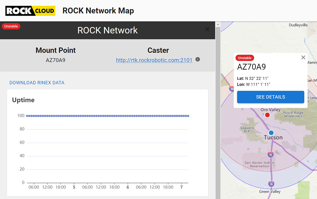317x199 pixels.
Task: Click the Pusch Ridge Wilderness map label
Action: pyautogui.click(x=293, y=114)
